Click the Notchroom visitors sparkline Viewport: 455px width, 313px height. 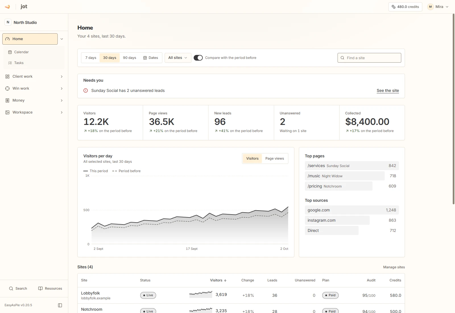coord(201,310)
